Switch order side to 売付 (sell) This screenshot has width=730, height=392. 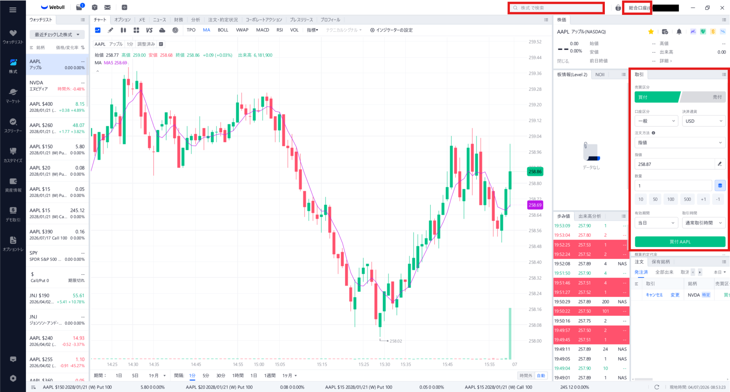[x=704, y=97]
